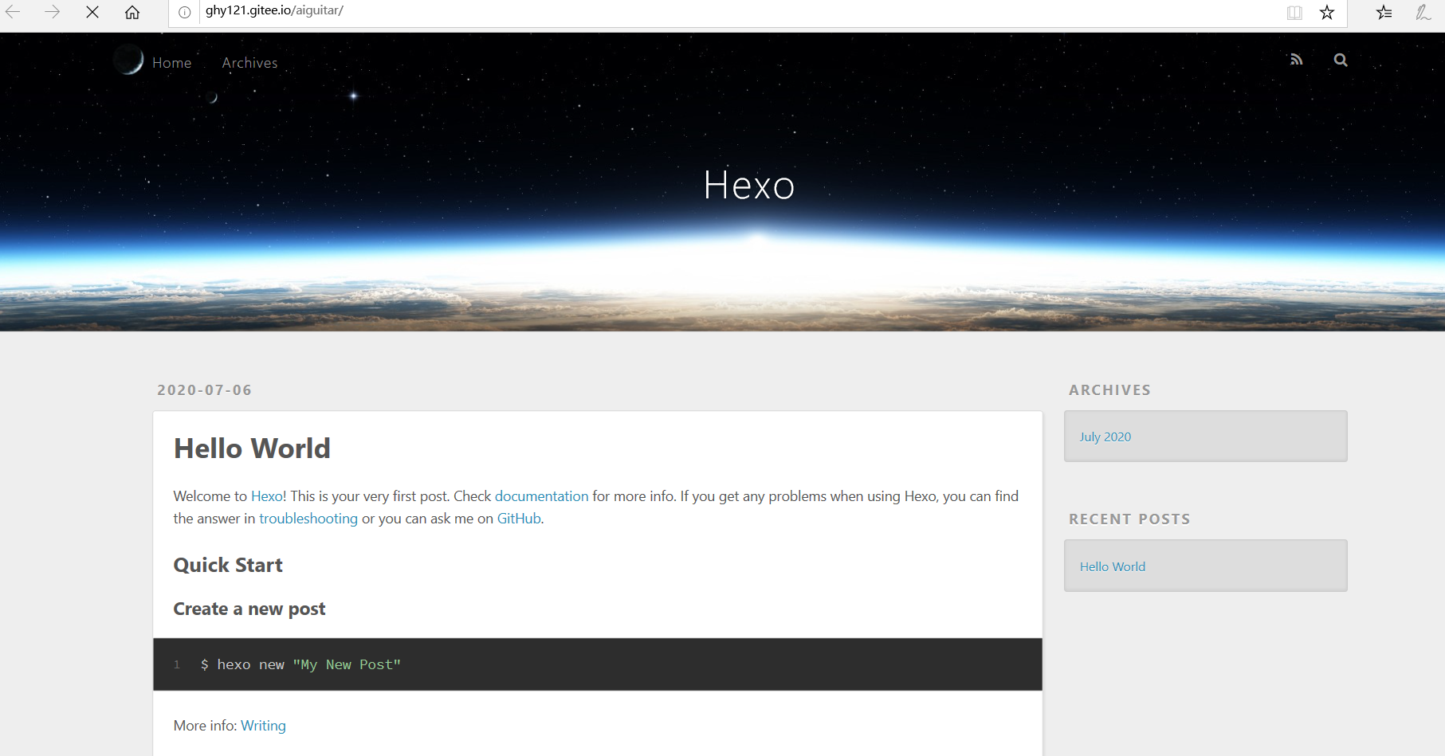
Task: Open the GitHub link
Action: coord(519,519)
